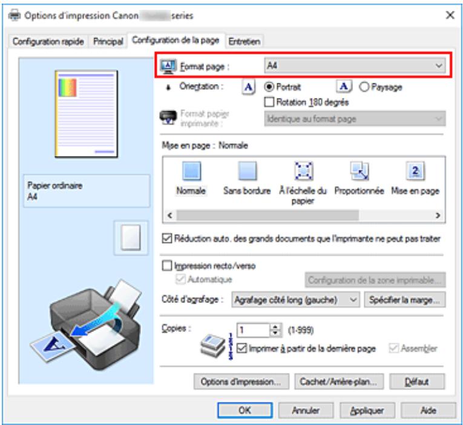Open help with the Aide button
Viewport: 463px width, 425px height.
coord(428,410)
